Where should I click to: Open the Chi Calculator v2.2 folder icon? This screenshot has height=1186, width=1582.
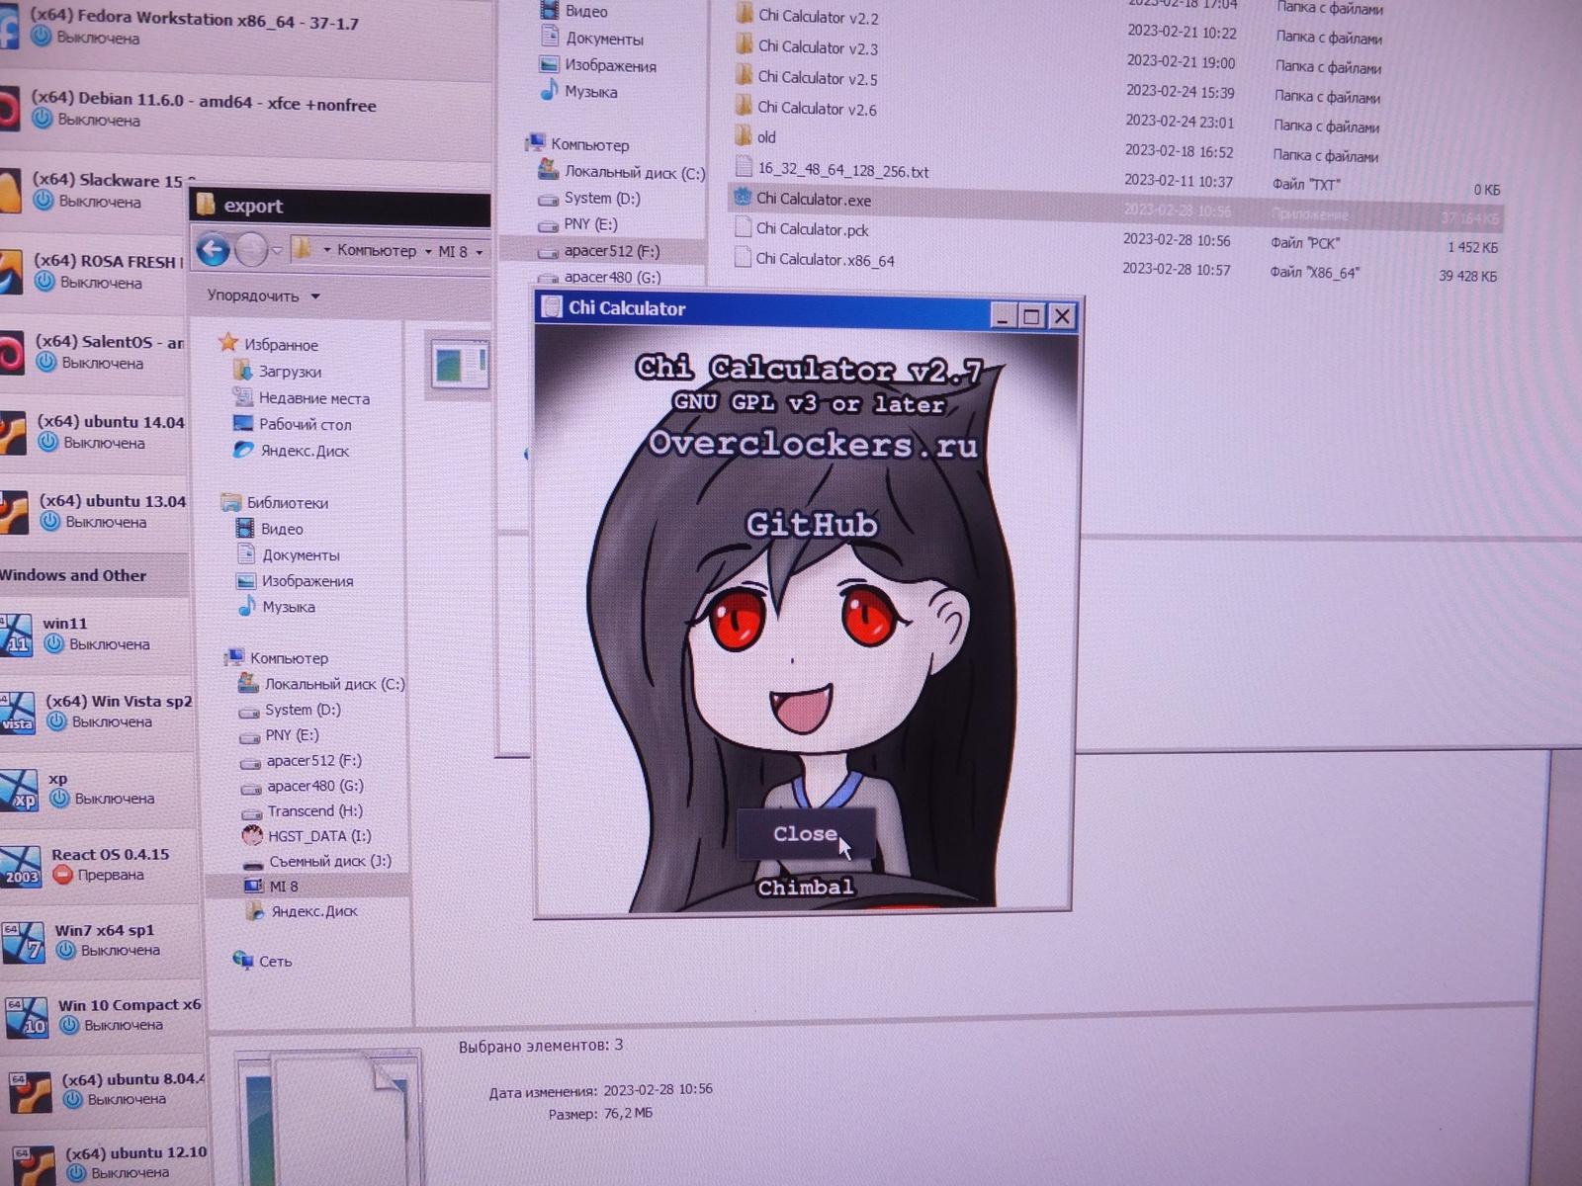click(745, 14)
